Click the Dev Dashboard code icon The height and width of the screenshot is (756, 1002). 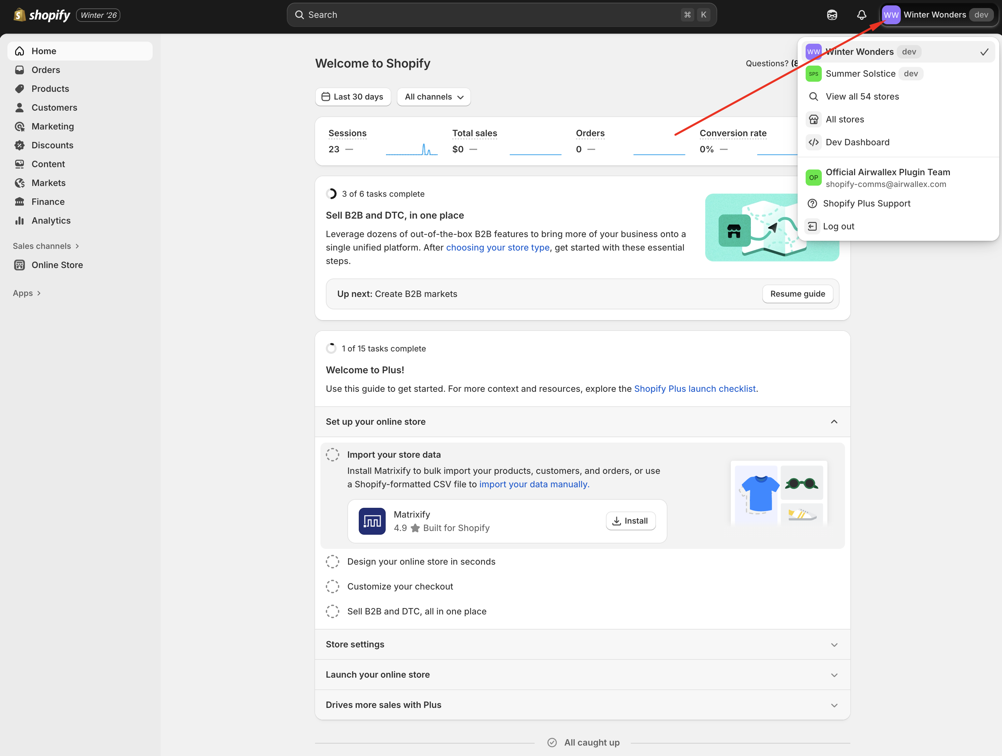coord(814,142)
